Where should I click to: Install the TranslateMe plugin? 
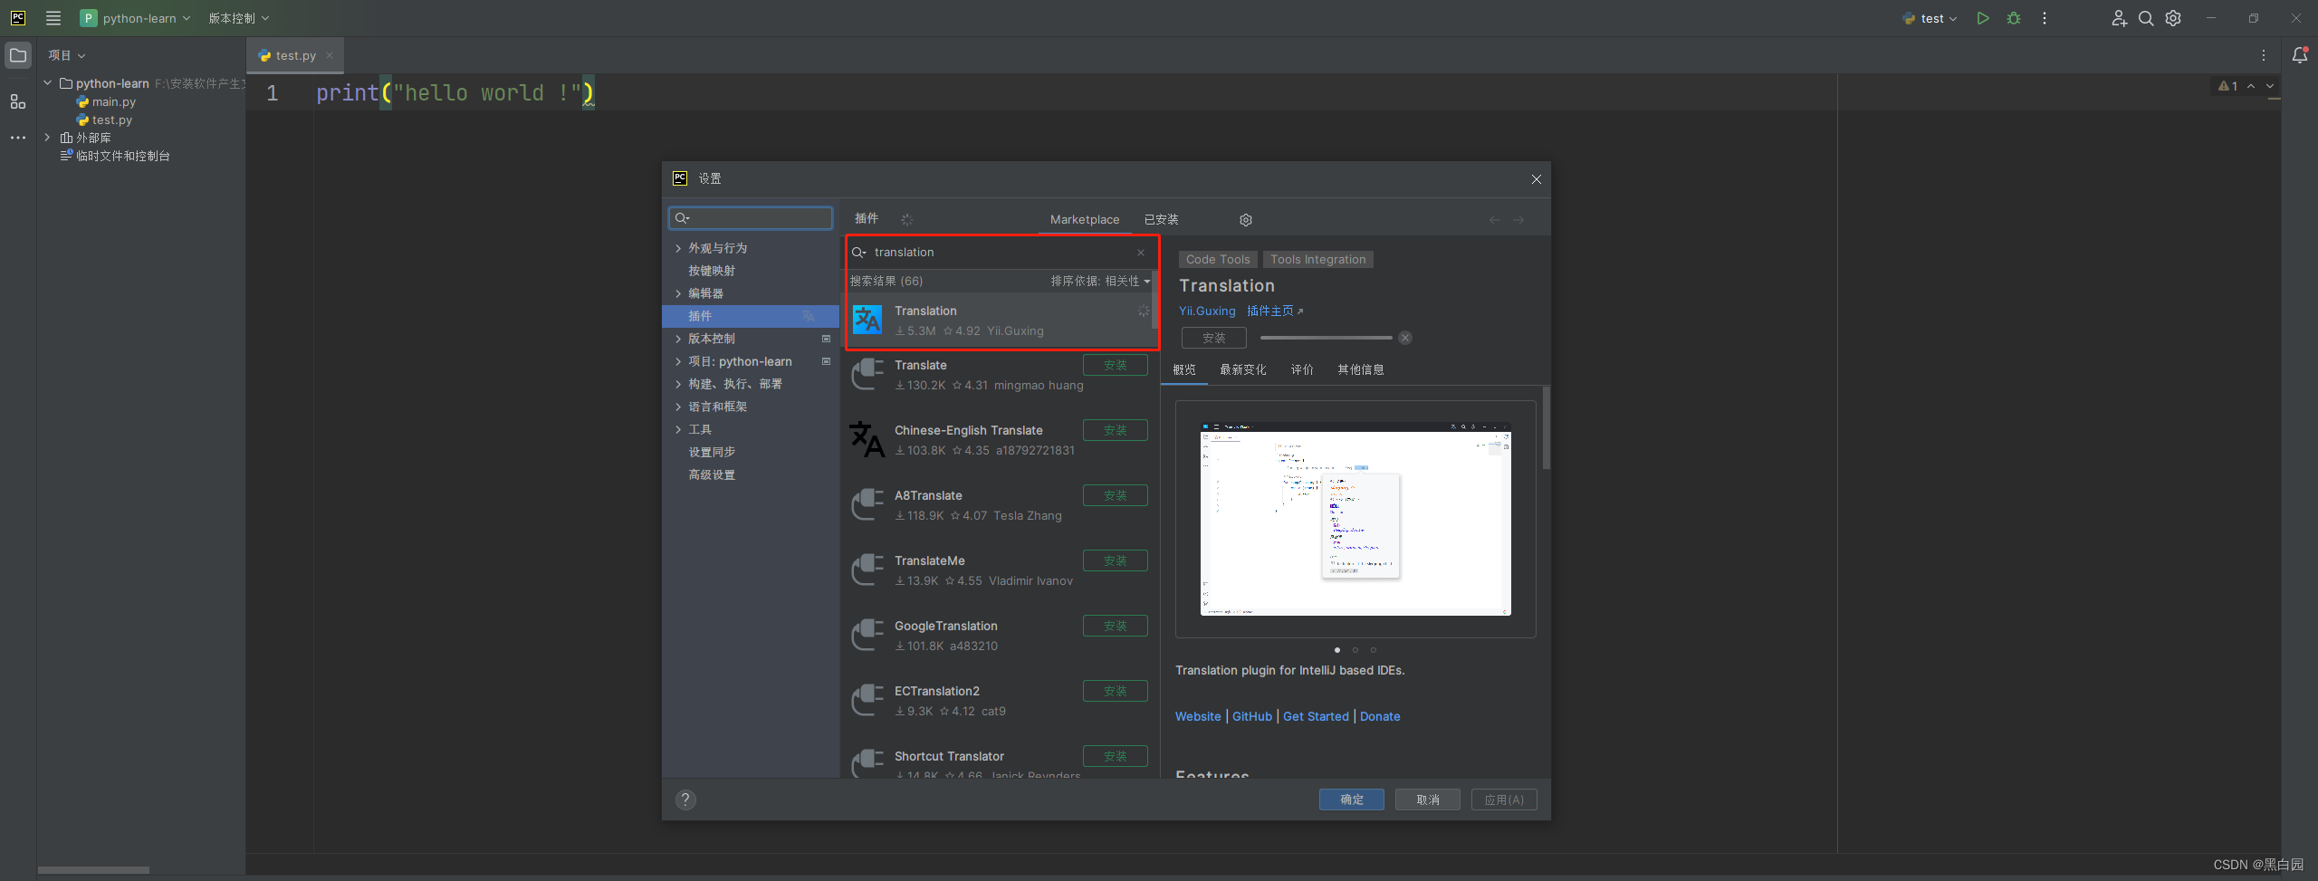click(x=1116, y=560)
